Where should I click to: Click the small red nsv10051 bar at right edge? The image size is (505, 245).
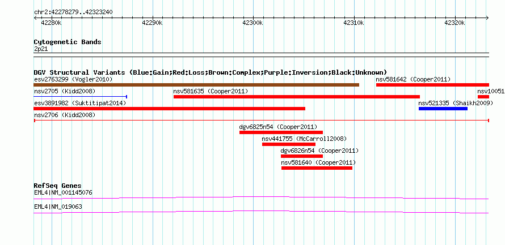[x=483, y=97]
